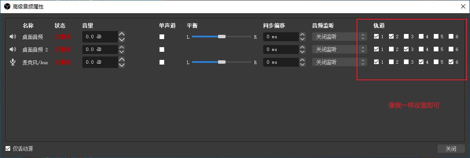Click the 桌面音频 2 source name

(x=35, y=50)
